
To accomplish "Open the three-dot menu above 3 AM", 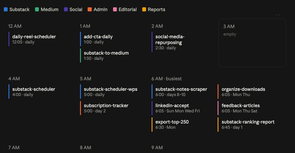I will (x=277, y=15).
